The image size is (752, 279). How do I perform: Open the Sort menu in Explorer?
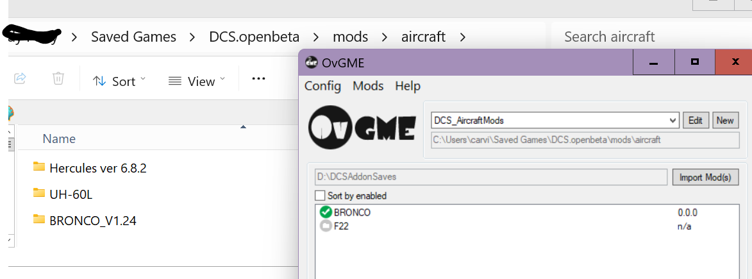(119, 81)
